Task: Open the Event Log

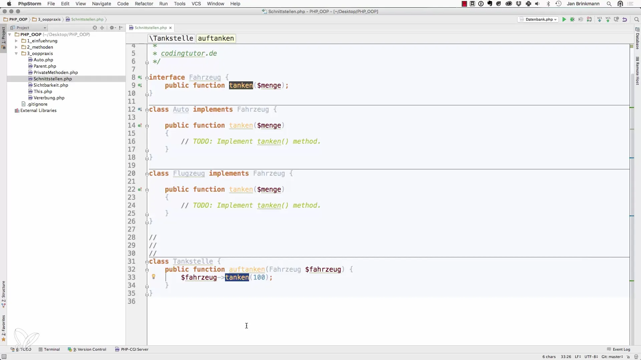Action: 619,349
